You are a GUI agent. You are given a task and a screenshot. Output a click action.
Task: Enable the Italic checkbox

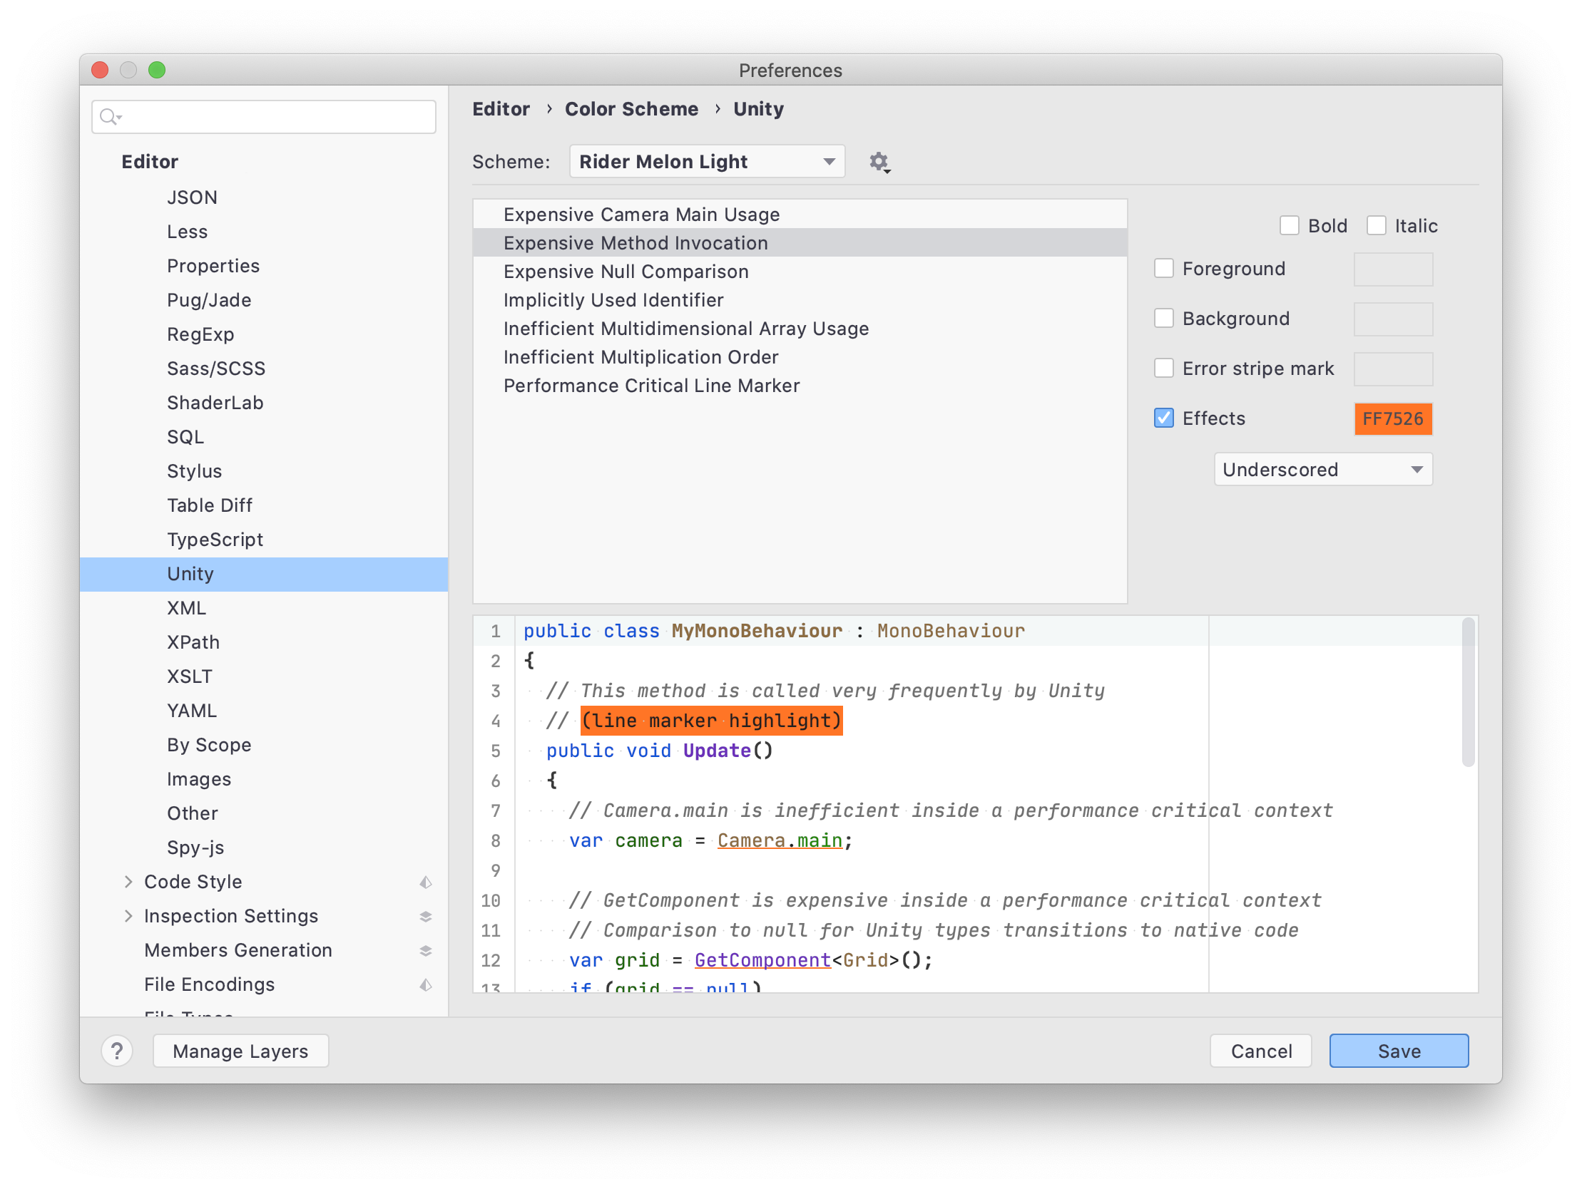click(x=1376, y=226)
